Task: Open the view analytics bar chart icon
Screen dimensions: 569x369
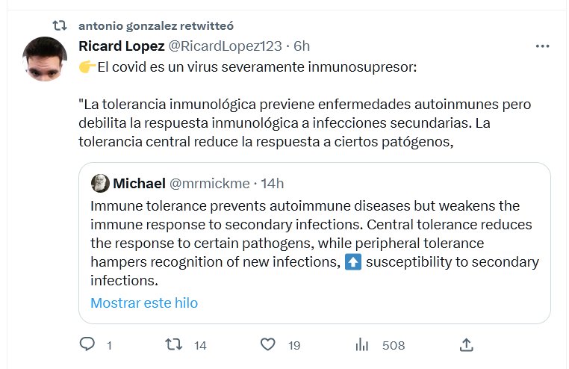Action: pyautogui.click(x=363, y=345)
